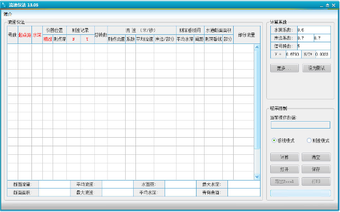The image size is (340, 212).
Task: Click the 保存 button
Action: (x=316, y=169)
